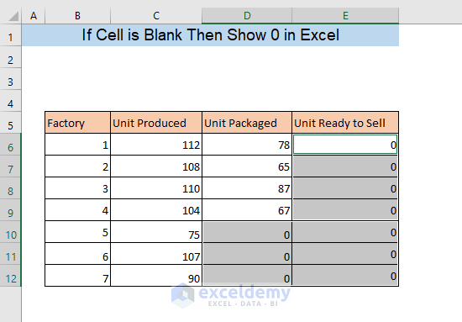Select row 11 header
The image size is (462, 322).
point(11,254)
